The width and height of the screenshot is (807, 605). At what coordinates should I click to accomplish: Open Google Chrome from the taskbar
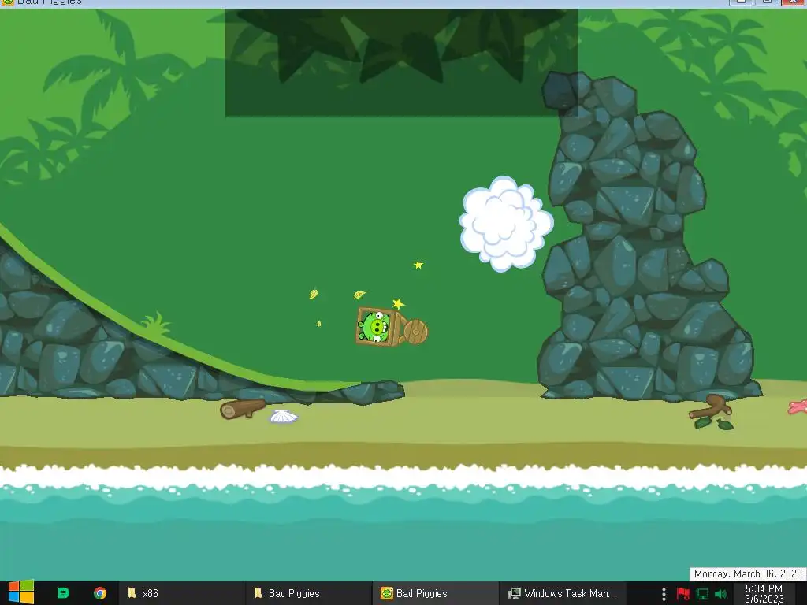100,593
